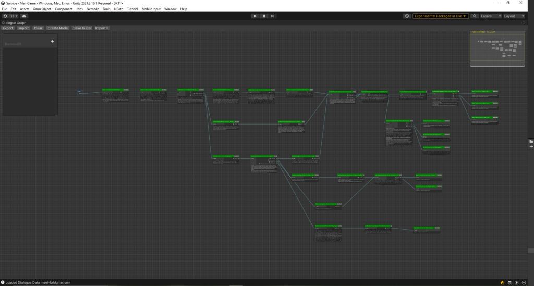Open the Layers dropdown
The height and width of the screenshot is (286, 534).
pos(490,16)
